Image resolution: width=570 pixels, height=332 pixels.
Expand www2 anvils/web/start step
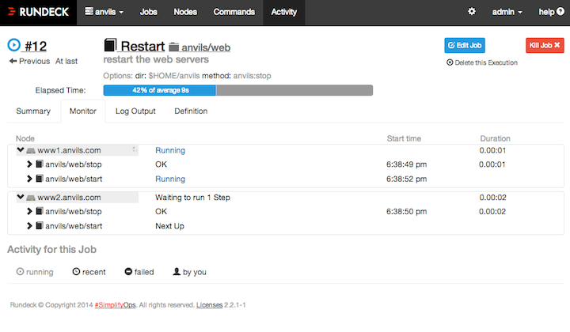pyautogui.click(x=29, y=226)
